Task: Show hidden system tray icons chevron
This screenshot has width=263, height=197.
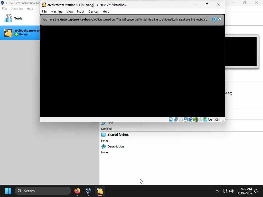Action: click(217, 191)
